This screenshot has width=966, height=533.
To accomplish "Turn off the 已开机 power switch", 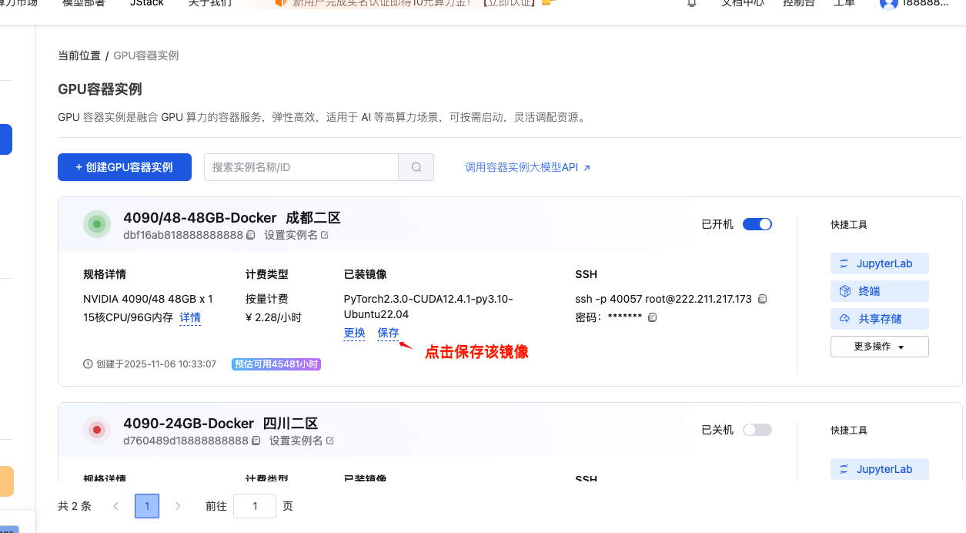I will click(757, 224).
